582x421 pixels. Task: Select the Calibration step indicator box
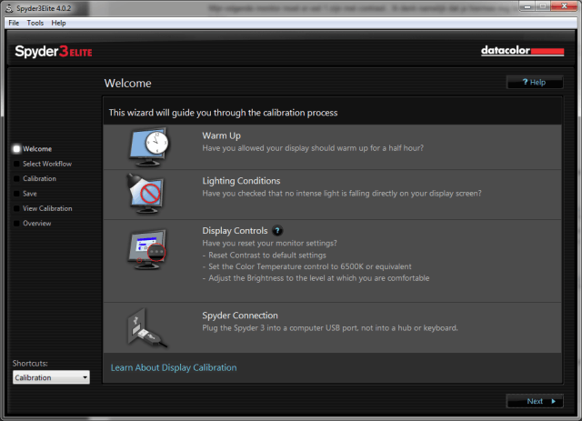coord(16,178)
